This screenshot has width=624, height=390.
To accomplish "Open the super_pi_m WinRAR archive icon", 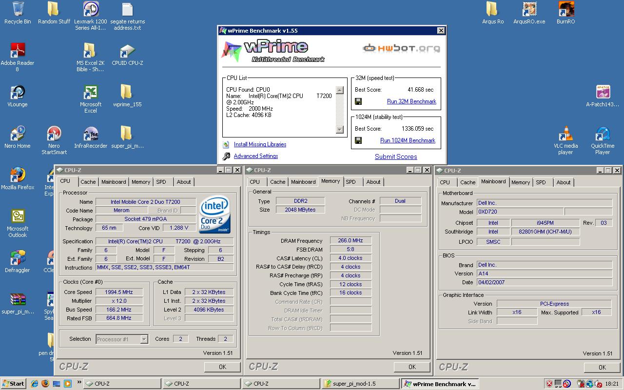I will click(18, 303).
